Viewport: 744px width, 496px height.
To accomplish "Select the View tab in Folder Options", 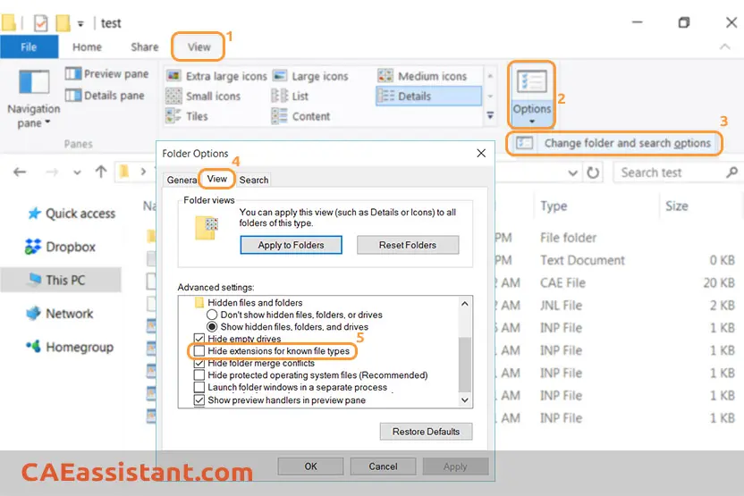I will coord(216,179).
